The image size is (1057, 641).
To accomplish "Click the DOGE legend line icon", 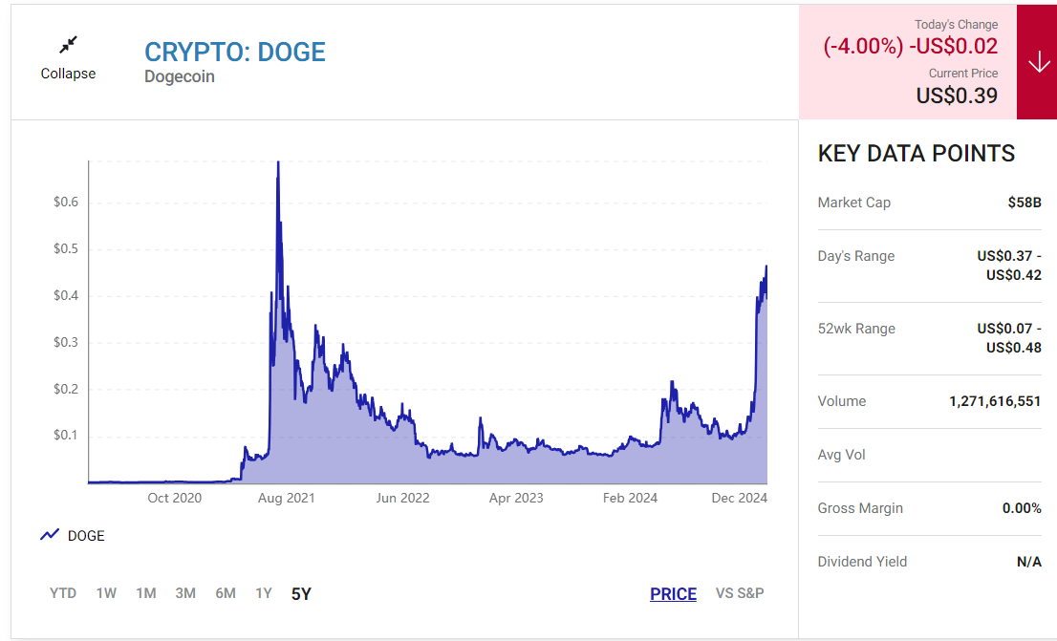I will (x=50, y=535).
